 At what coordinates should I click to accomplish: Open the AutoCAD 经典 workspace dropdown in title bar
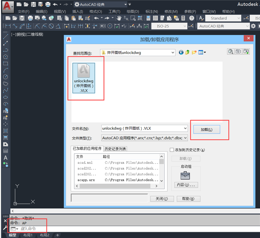click(x=125, y=5)
